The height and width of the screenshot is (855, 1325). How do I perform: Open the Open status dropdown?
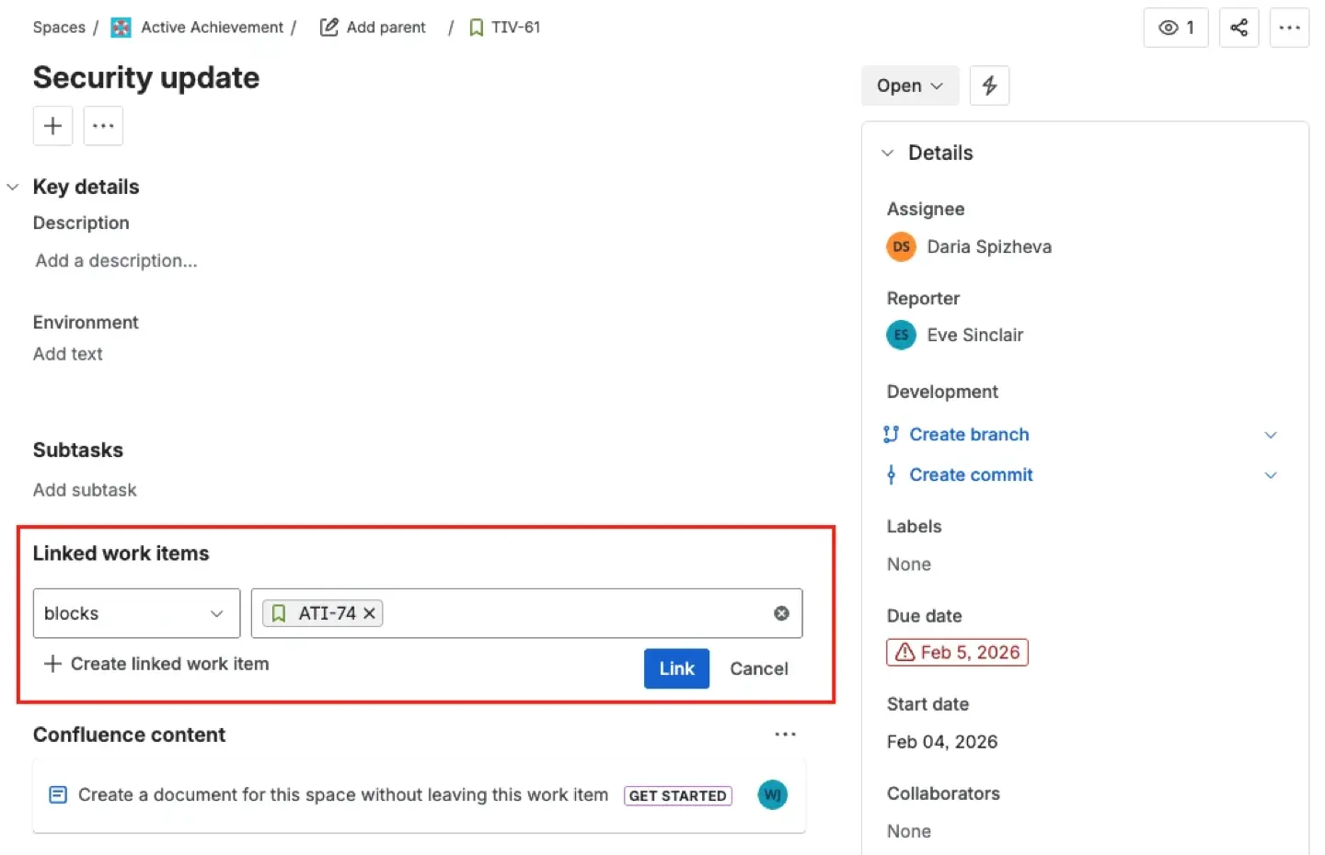[909, 85]
